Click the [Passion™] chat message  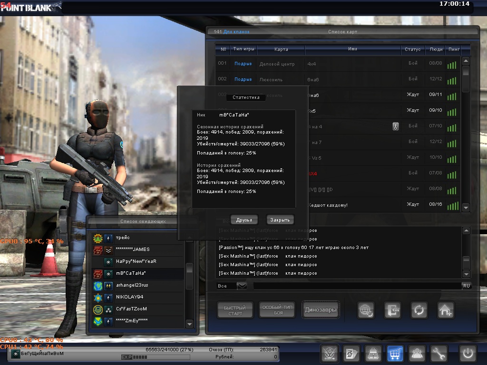click(293, 248)
